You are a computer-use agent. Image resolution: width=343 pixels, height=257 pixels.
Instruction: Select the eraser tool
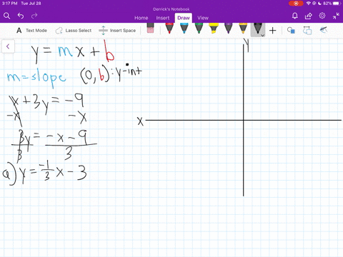150,28
